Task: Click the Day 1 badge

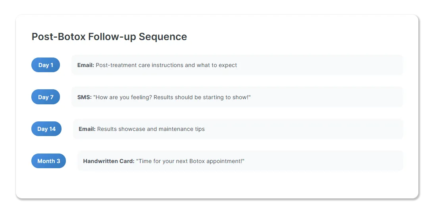Action: pos(46,65)
